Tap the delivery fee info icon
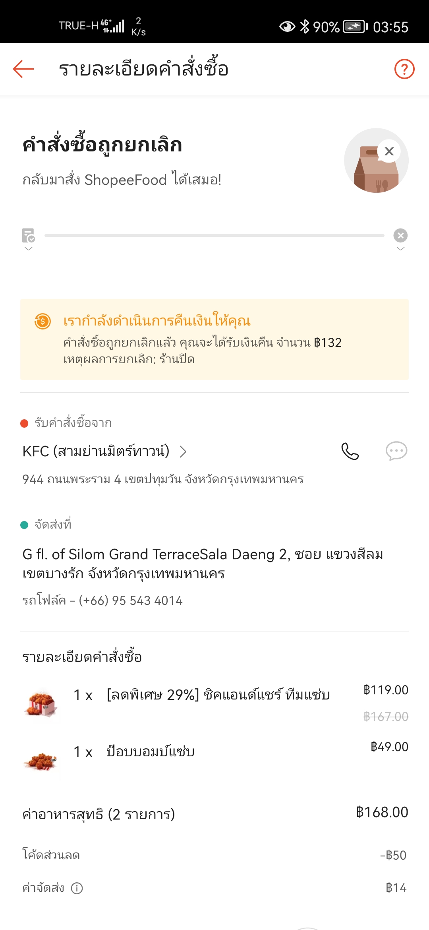 pos(77,888)
